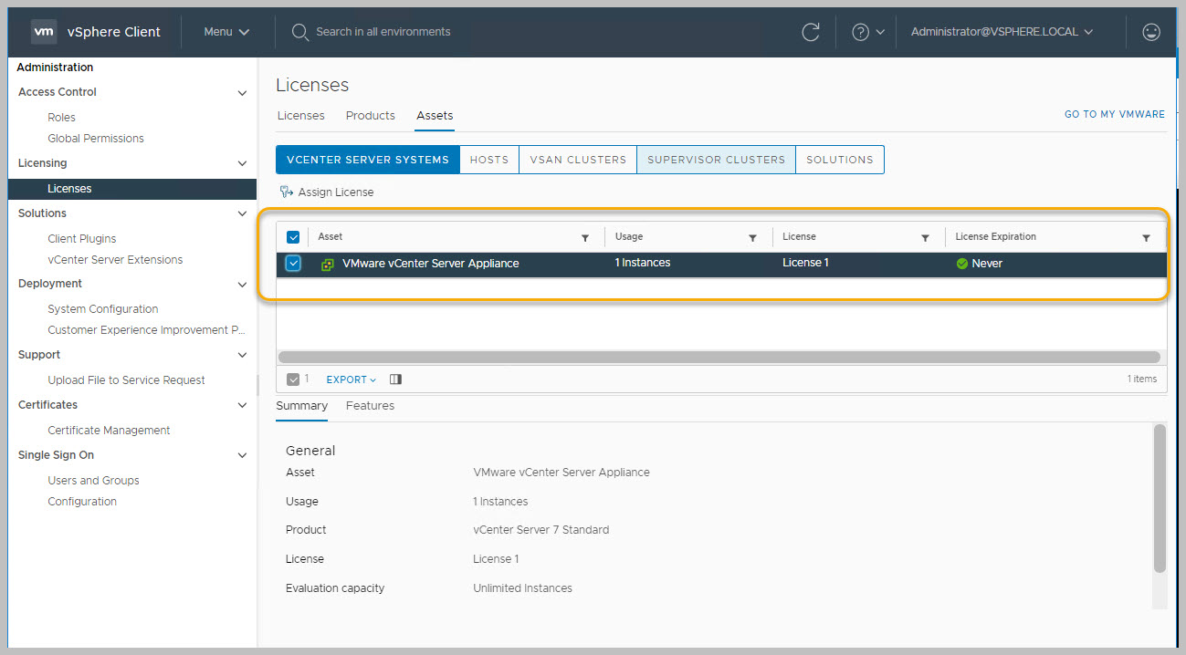Switch to the Features tab
This screenshot has height=655, width=1186.
point(370,406)
